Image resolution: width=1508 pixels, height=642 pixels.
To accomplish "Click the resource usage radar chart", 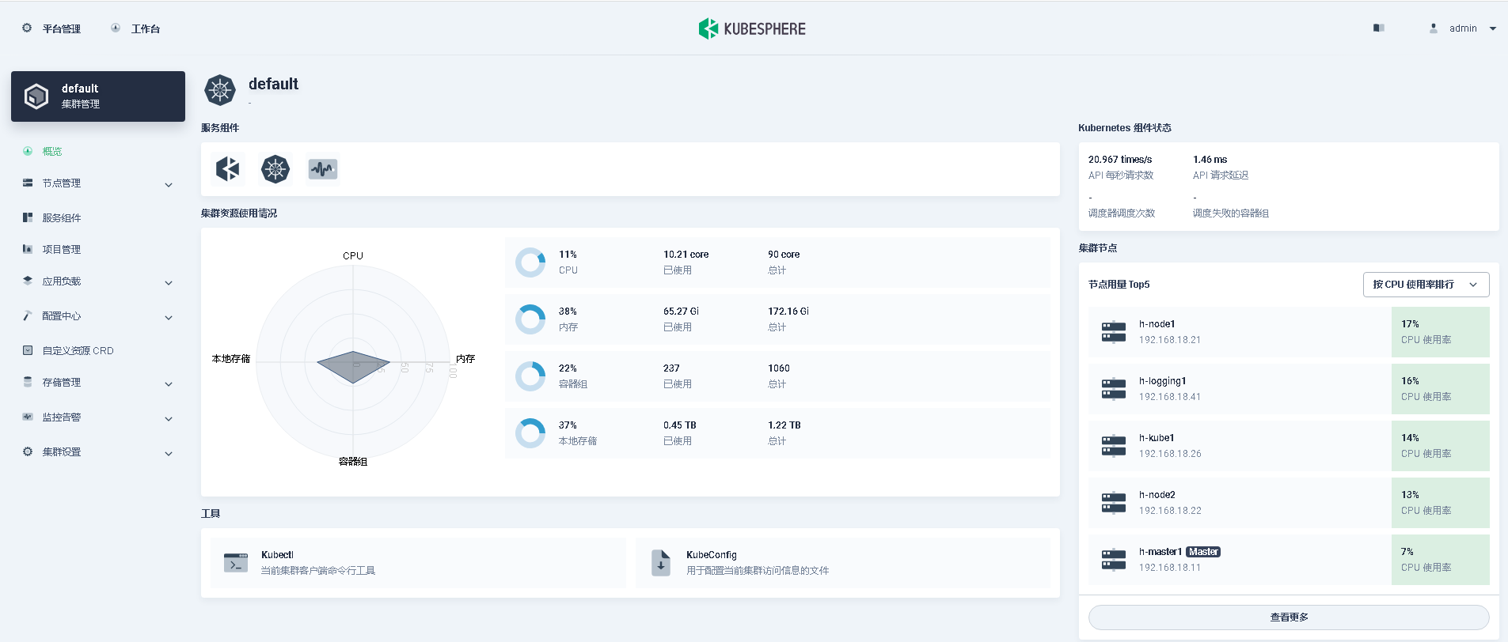I will (x=353, y=361).
